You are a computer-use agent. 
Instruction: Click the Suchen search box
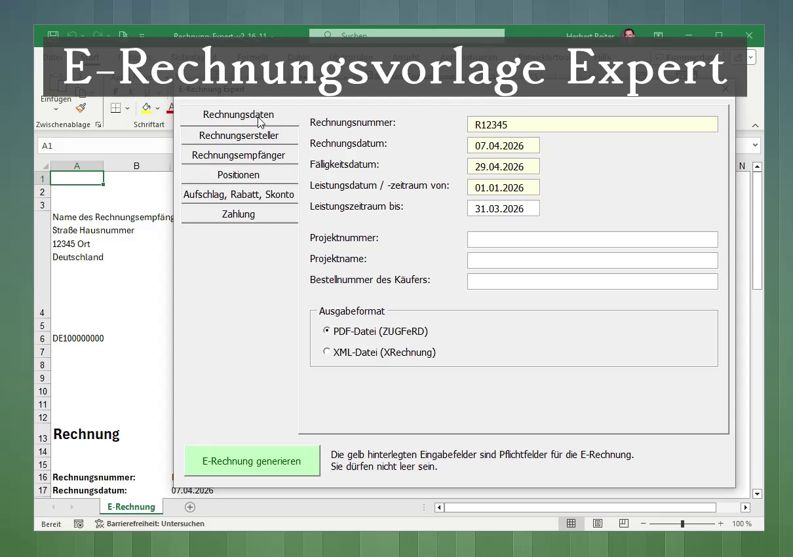(x=407, y=35)
